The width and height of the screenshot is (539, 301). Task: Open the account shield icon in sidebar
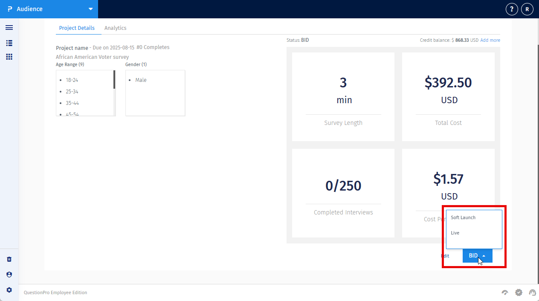pyautogui.click(x=9, y=275)
